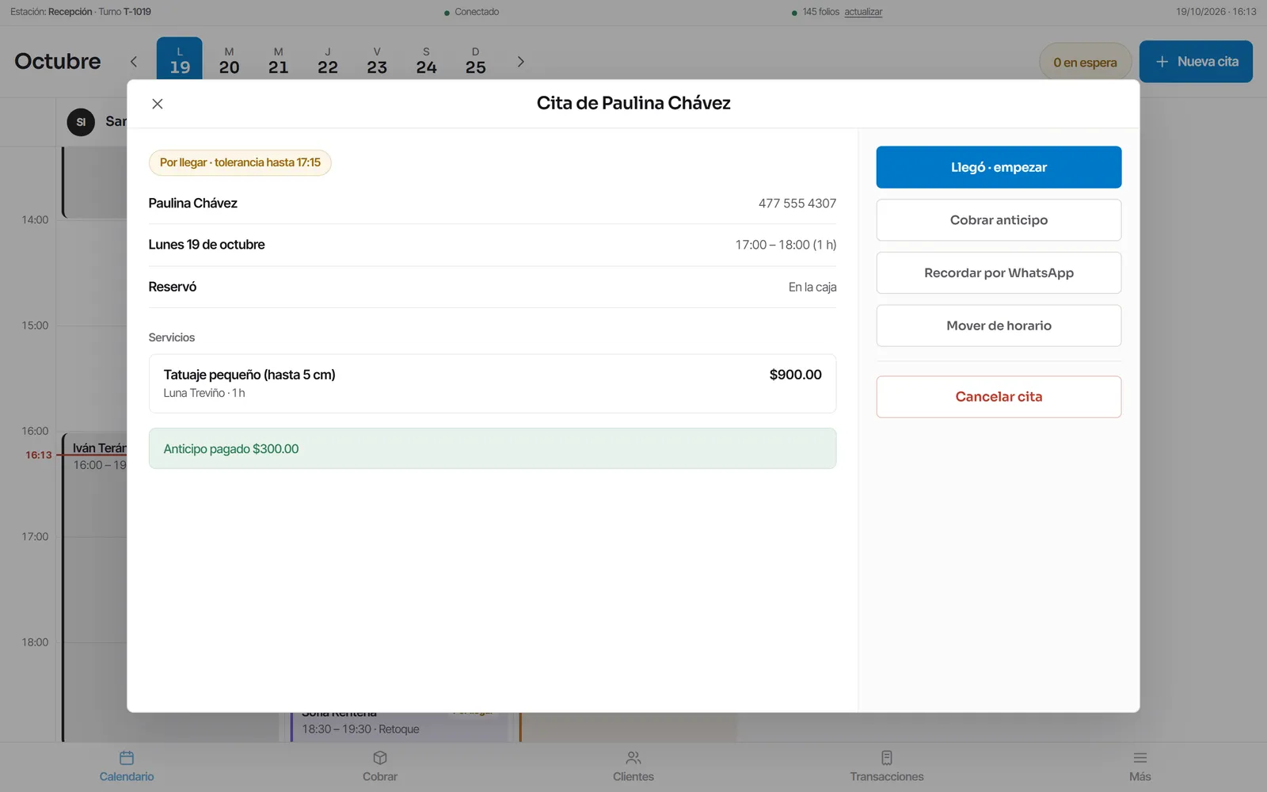The height and width of the screenshot is (792, 1267).
Task: Click the Lunes 19 de octubre date row
Action: [x=493, y=245]
